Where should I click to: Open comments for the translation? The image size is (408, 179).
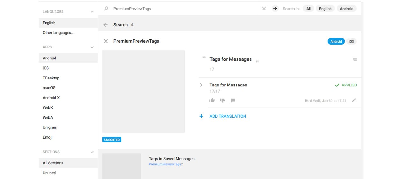coord(233,100)
